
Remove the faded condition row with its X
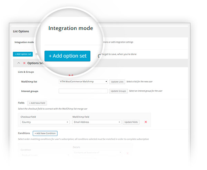(128, 153)
